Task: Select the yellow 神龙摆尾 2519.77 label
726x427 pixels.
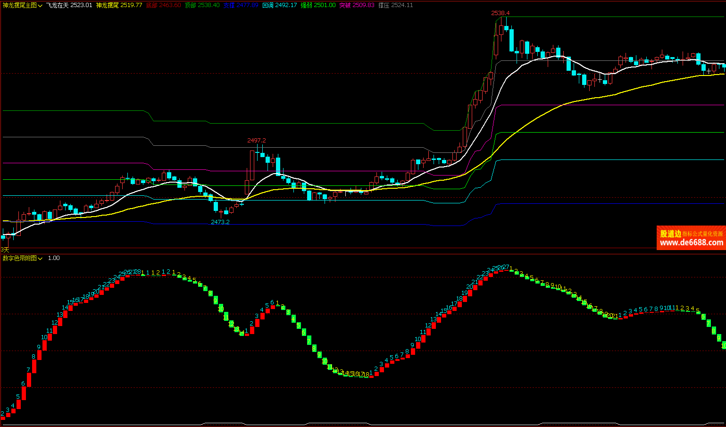Action: [x=119, y=5]
